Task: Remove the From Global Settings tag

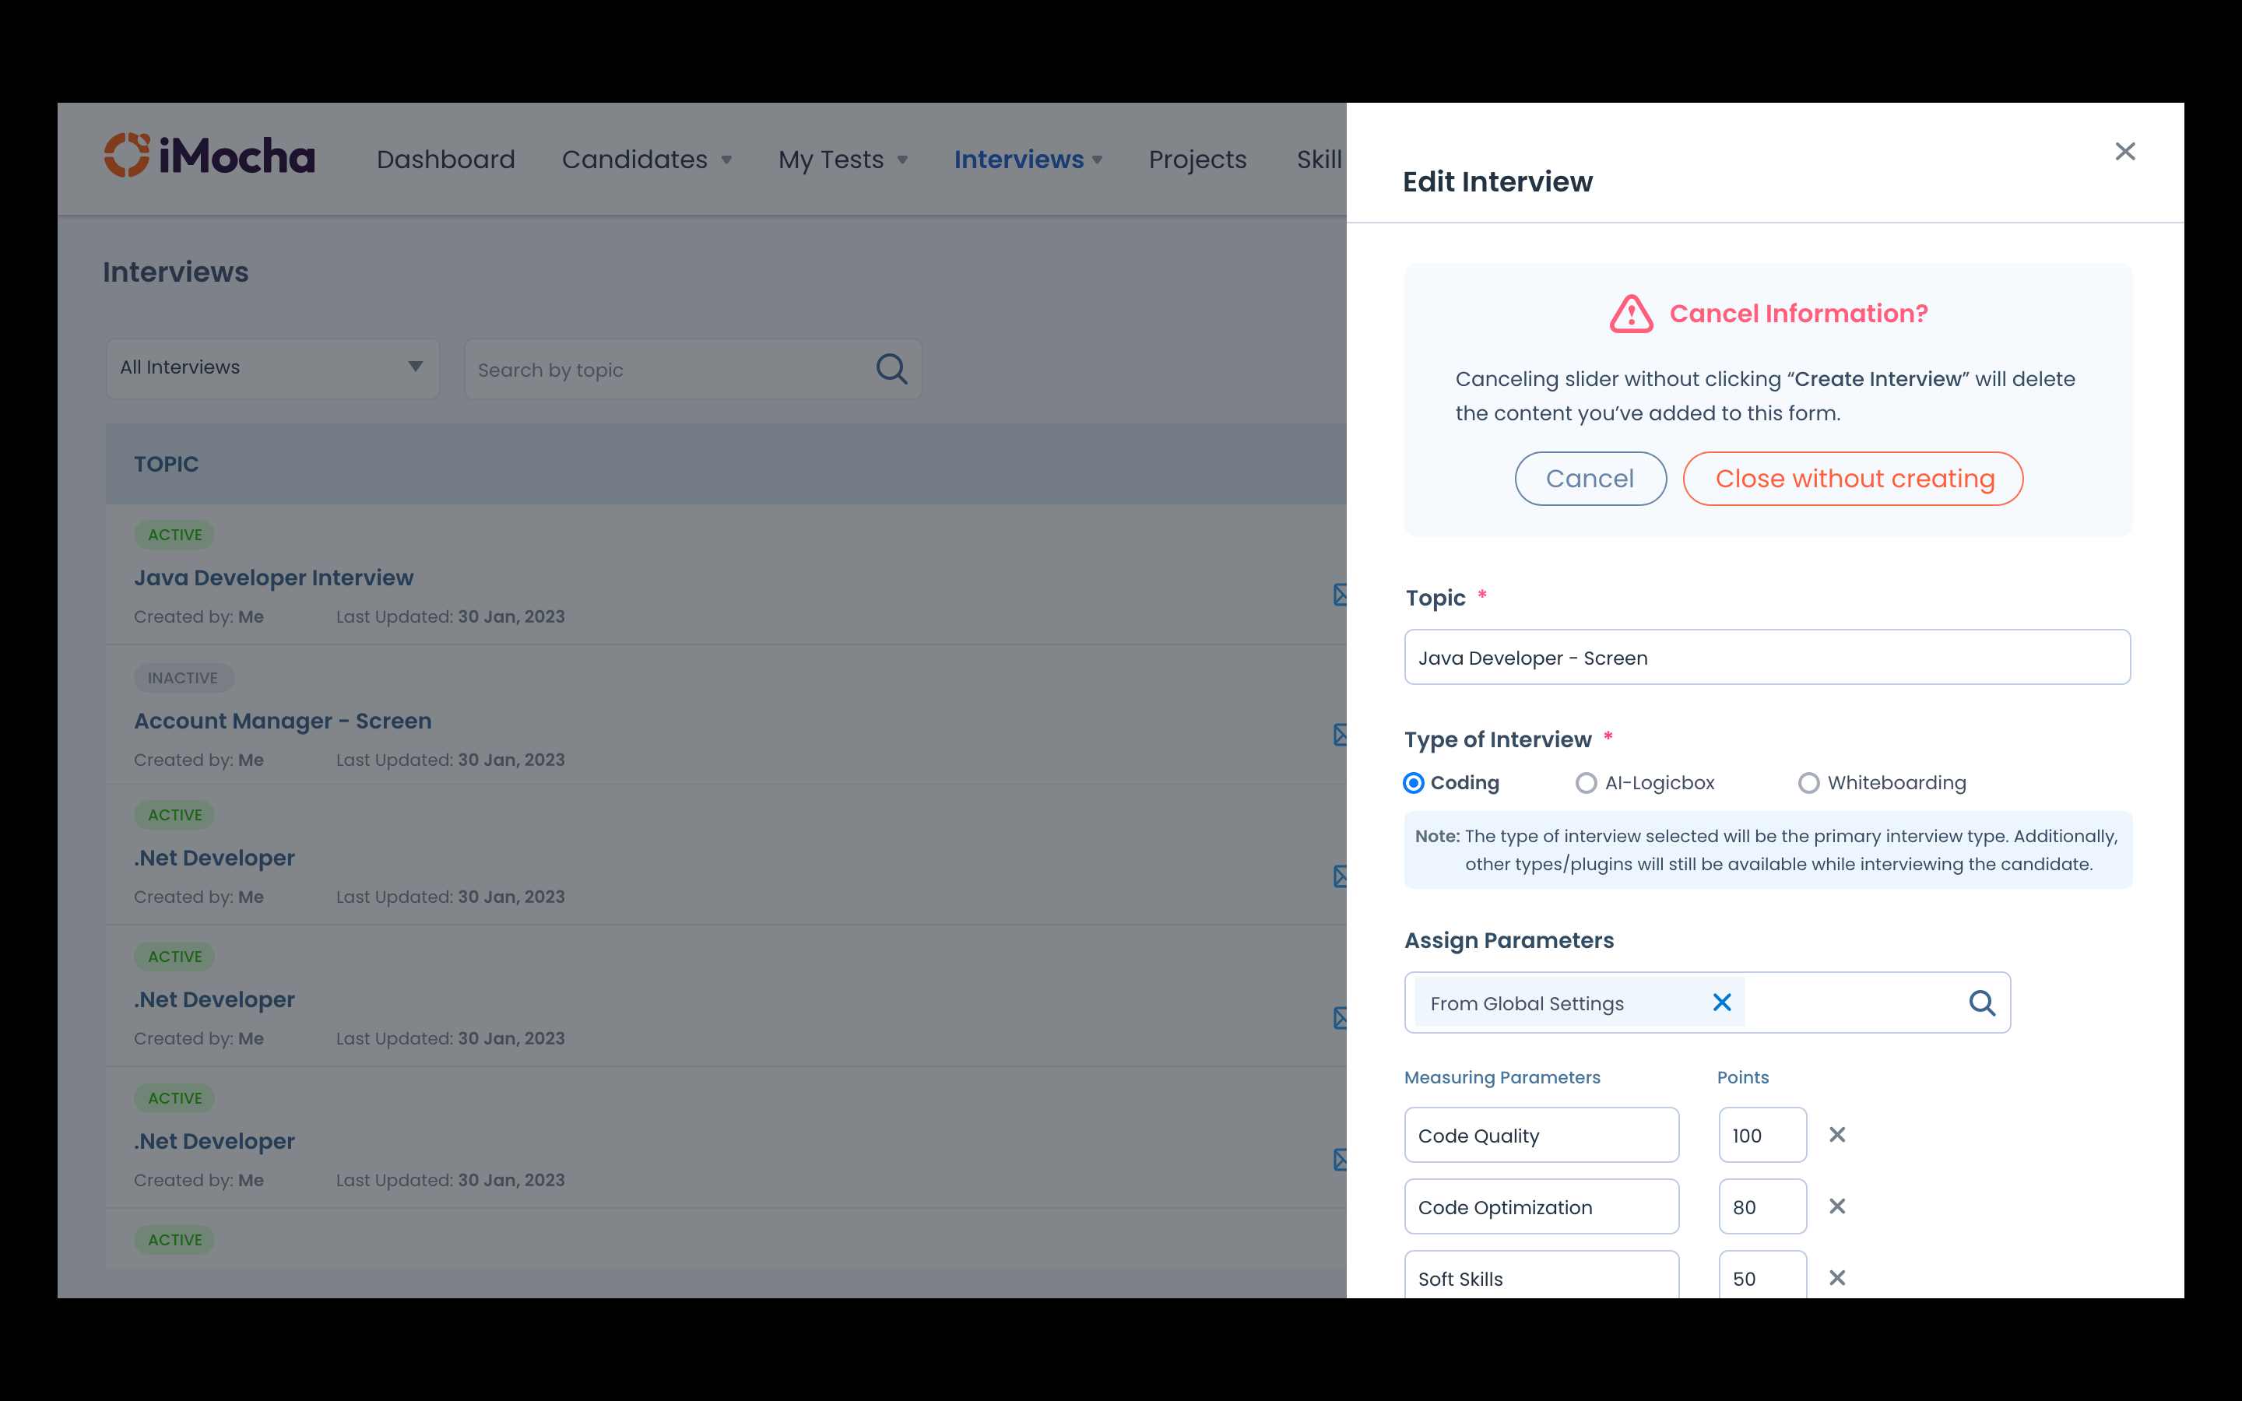Action: click(1721, 1002)
